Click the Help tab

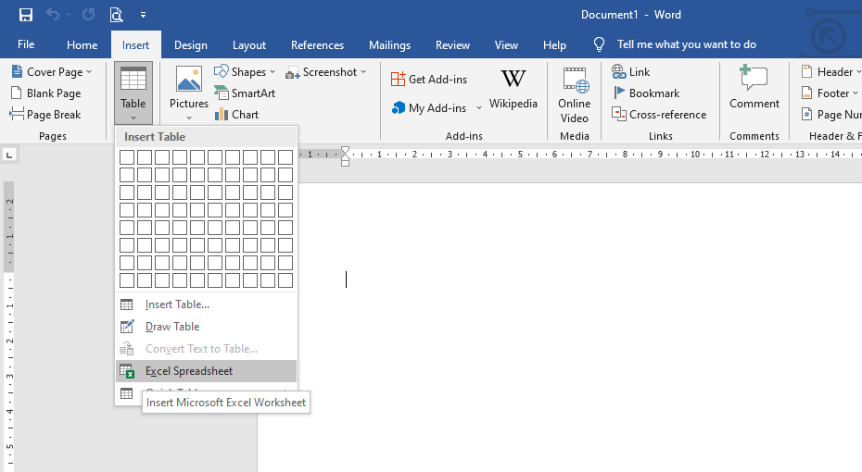click(554, 45)
